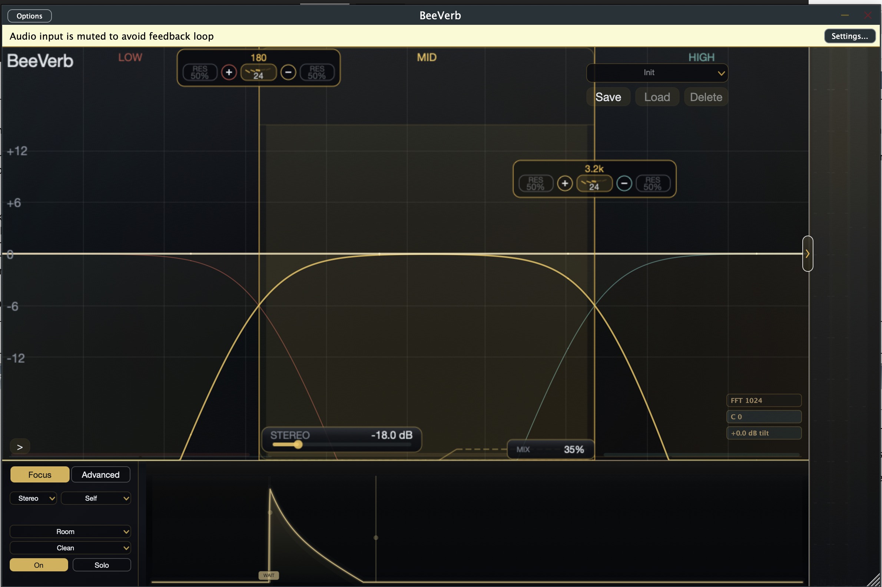Viewport: 882px width, 587px height.
Task: Click the WAIT marker in the envelope display
Action: [x=269, y=576]
